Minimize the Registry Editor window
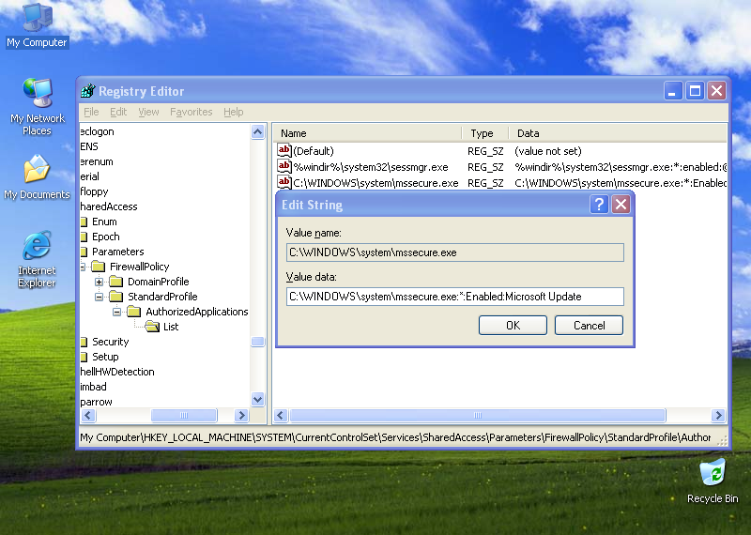This screenshot has width=751, height=535. point(672,90)
